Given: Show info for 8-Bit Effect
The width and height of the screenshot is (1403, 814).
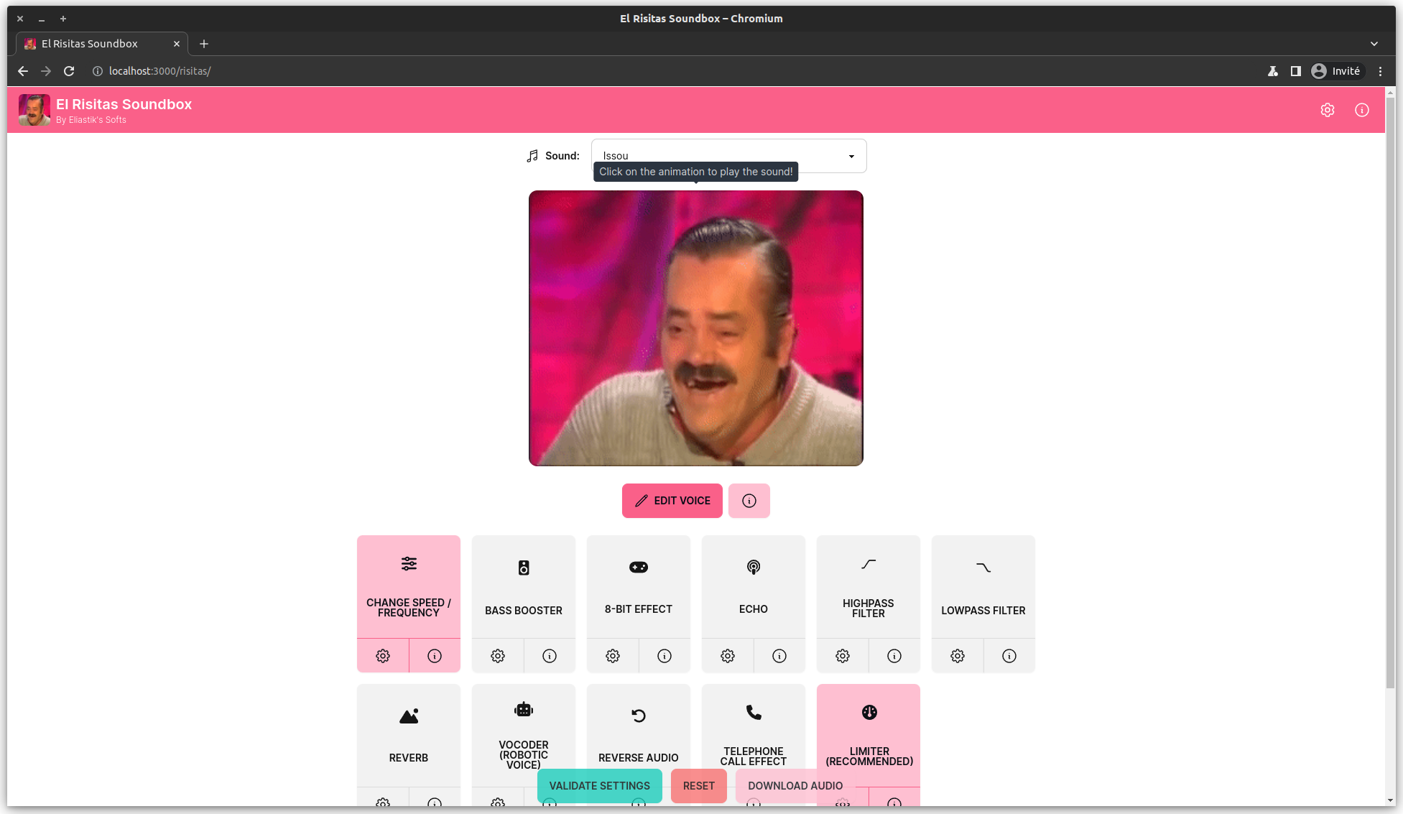Looking at the screenshot, I should pos(664,655).
